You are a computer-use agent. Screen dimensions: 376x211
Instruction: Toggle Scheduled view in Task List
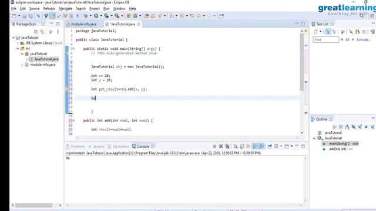(334, 32)
